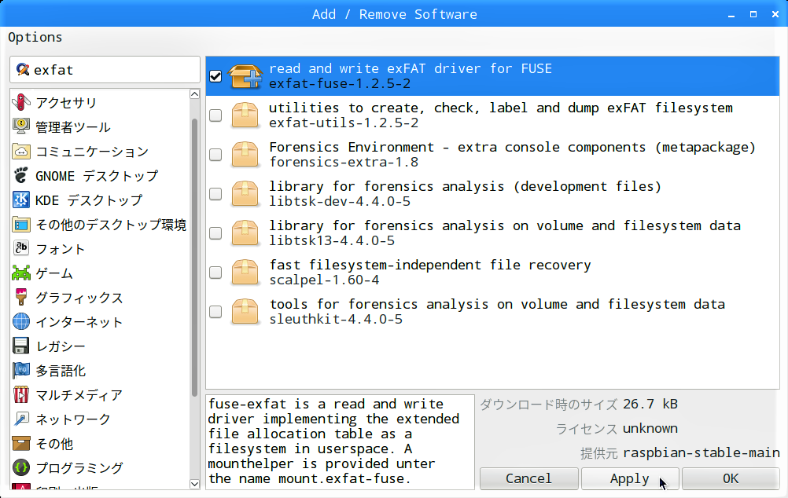This screenshot has height=498, width=788.
Task: Select the インターネット category label
Action: click(x=79, y=322)
